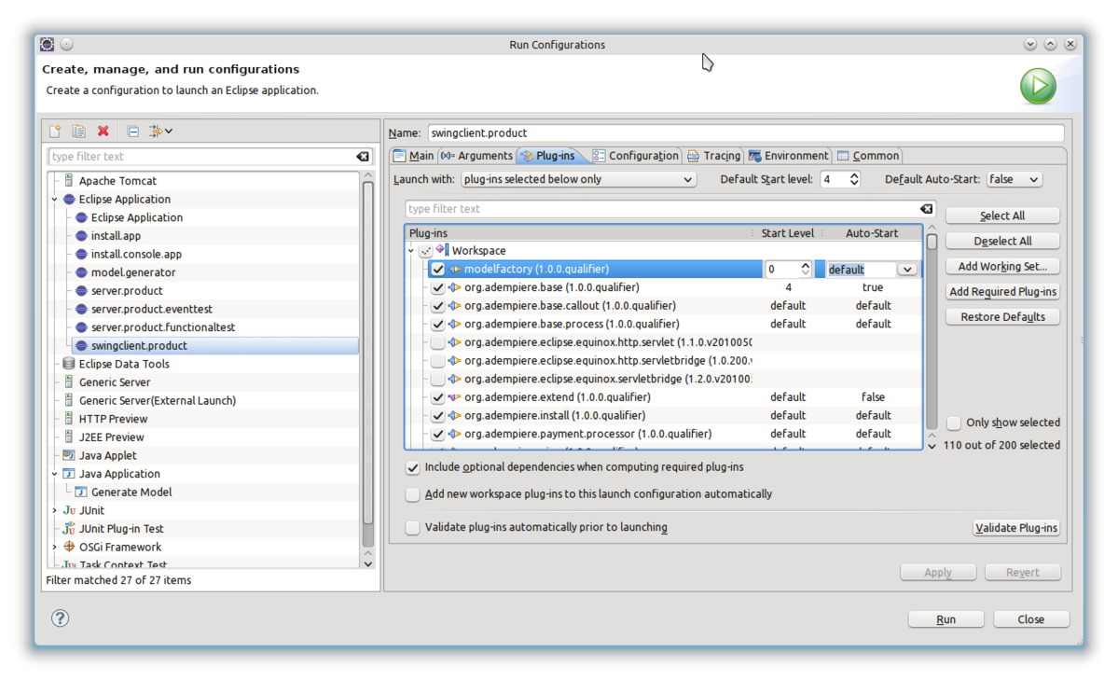Click the collapse all icon
The image size is (1118, 680).
click(132, 132)
